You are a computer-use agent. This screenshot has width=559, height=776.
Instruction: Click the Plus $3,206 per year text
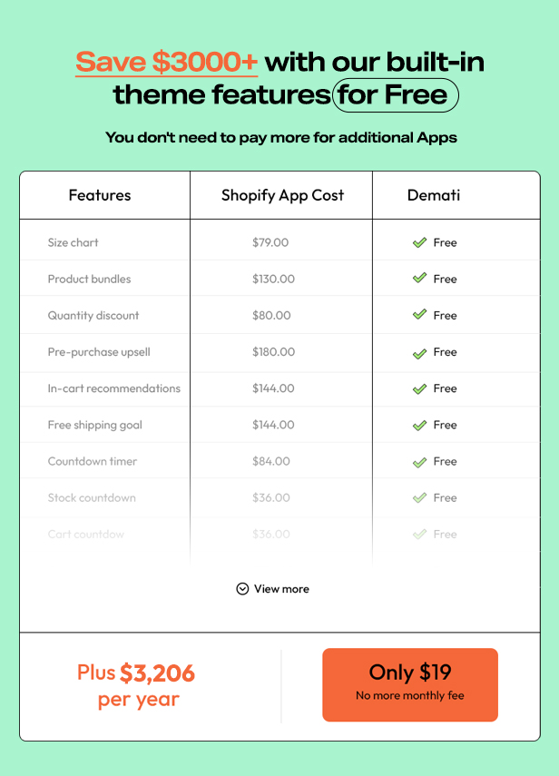[136, 686]
